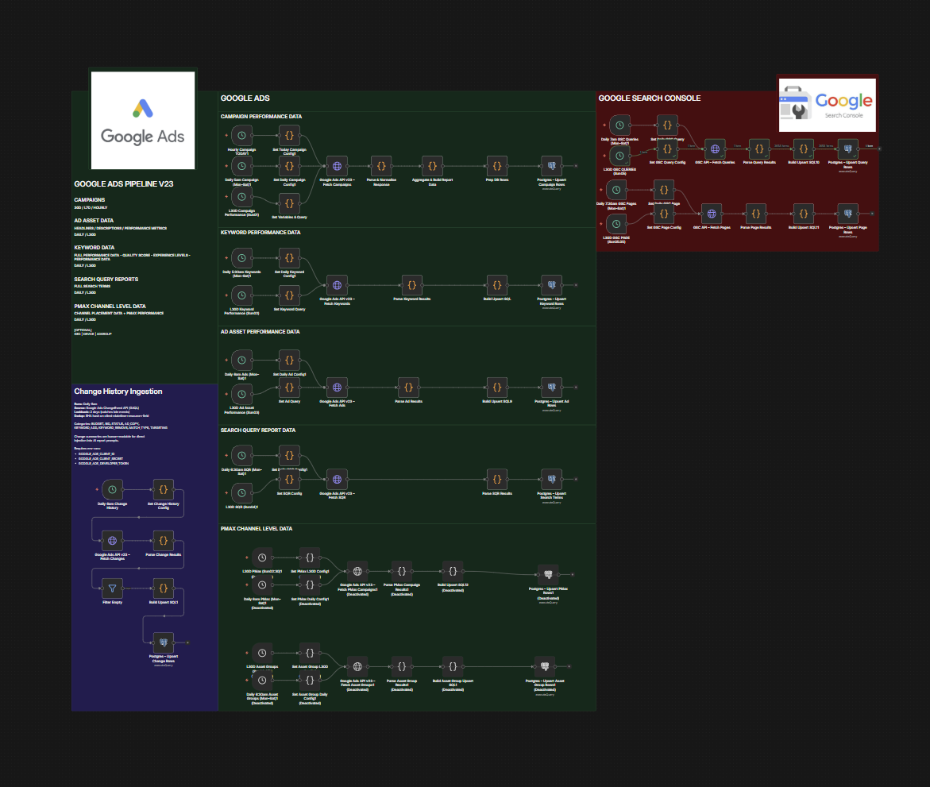Select the Set GSC Page Config code node
The image size is (930, 787).
click(663, 214)
